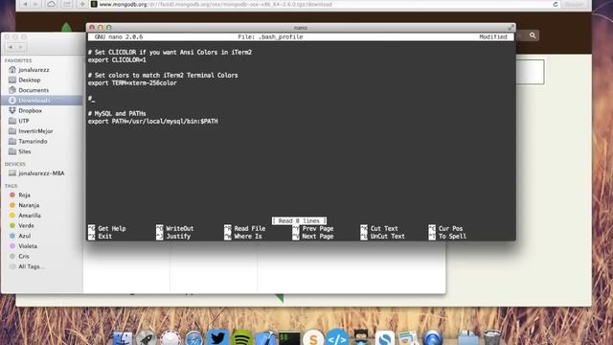Click 'Cut Text' shortcut label in nano
Viewport: 613px width, 345px height.
(x=384, y=228)
